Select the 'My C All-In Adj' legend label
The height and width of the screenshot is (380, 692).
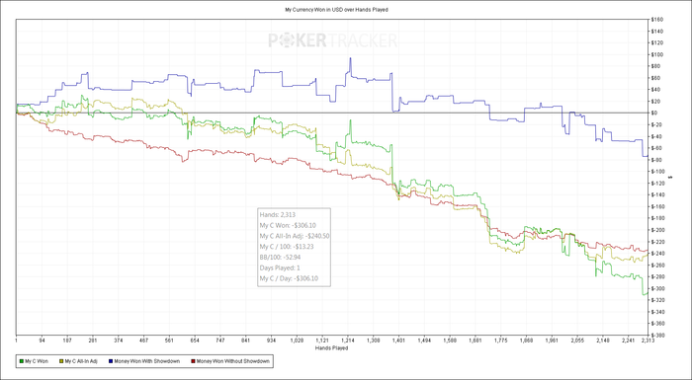(81, 361)
